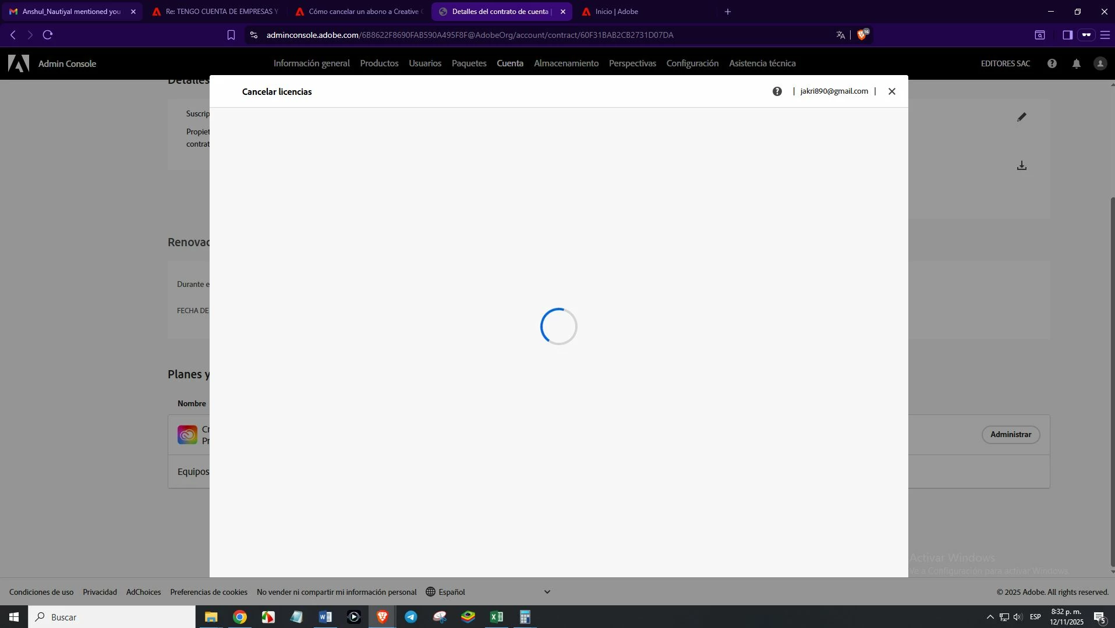Open Asistencia técnica menu
The width and height of the screenshot is (1115, 628).
pyautogui.click(x=762, y=63)
